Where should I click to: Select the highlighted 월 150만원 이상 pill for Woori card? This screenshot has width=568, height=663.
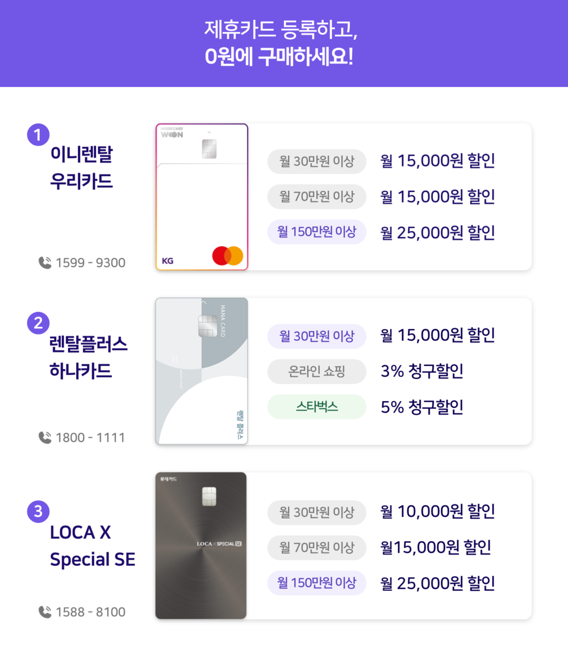pyautogui.click(x=316, y=232)
